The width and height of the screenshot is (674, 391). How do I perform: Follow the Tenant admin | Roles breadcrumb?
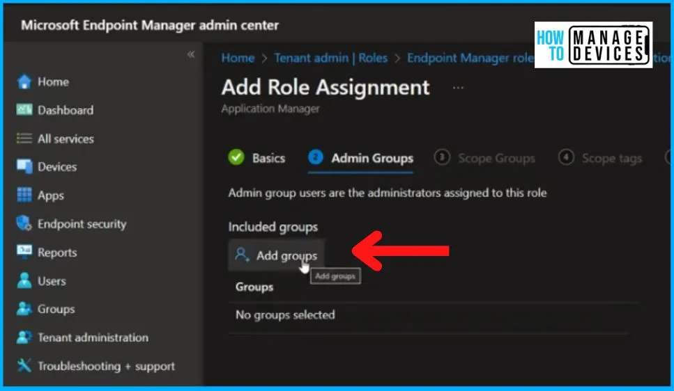coord(330,58)
